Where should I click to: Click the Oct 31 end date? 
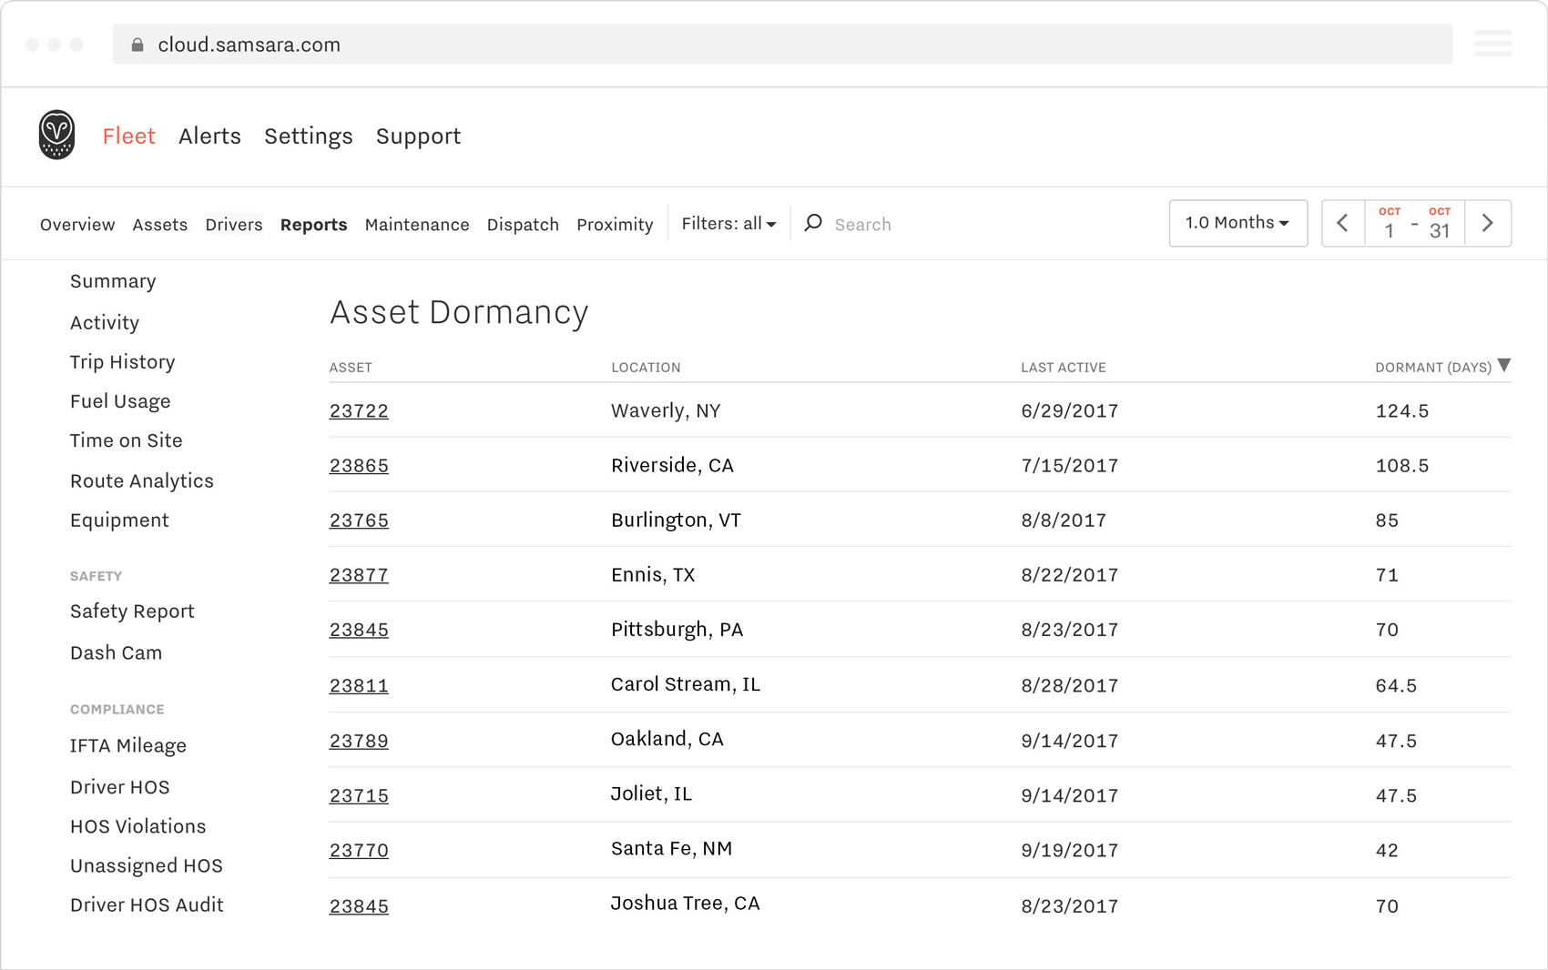coord(1440,223)
